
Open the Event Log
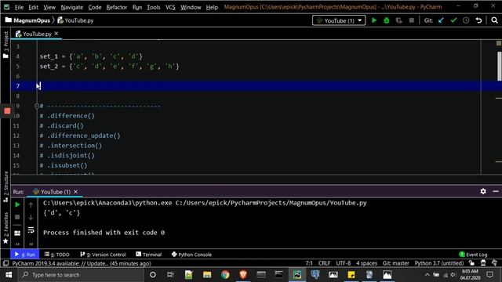pos(473,255)
